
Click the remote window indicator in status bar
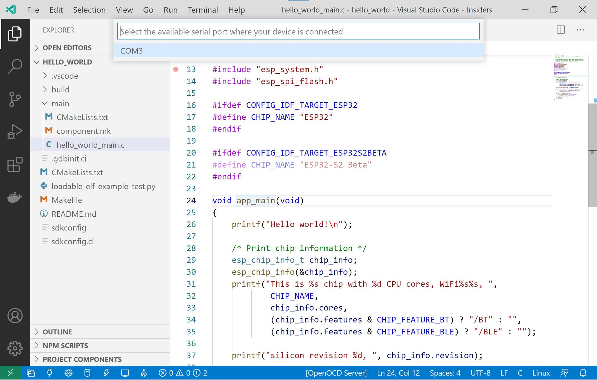10,373
